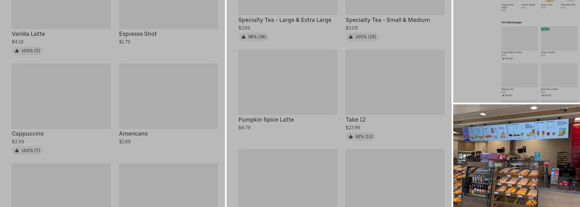The image size is (580, 207).
Task: Click the thumbs-up icon under Take 12
Action: point(351,137)
